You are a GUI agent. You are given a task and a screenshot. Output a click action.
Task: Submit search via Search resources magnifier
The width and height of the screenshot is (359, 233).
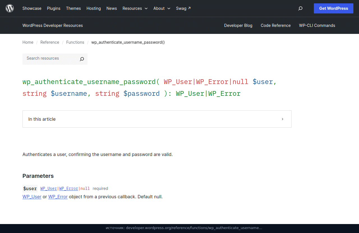(x=82, y=59)
